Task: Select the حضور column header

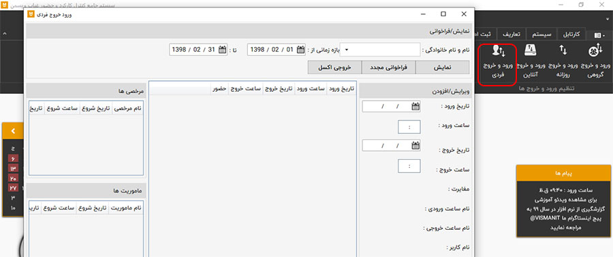Action: [x=220, y=88]
